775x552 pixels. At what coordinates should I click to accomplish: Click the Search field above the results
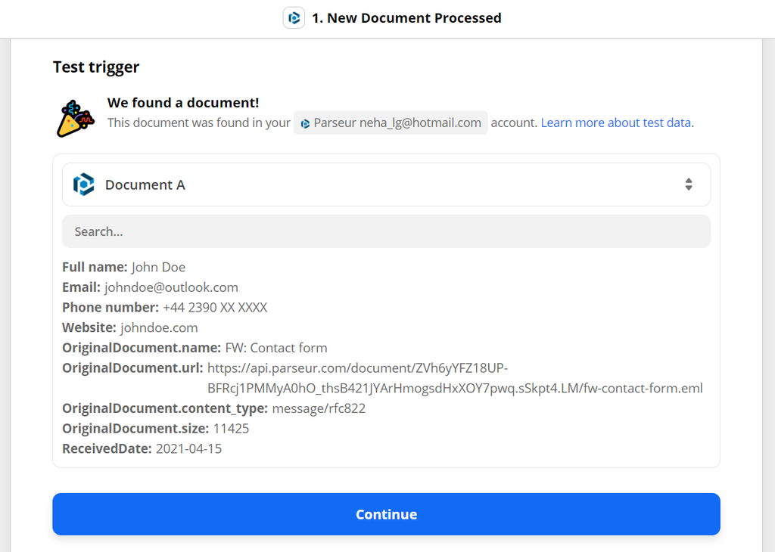(386, 231)
